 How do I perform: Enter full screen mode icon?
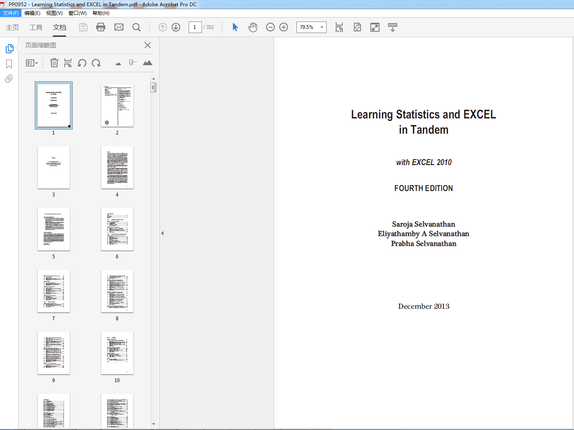pyautogui.click(x=375, y=27)
